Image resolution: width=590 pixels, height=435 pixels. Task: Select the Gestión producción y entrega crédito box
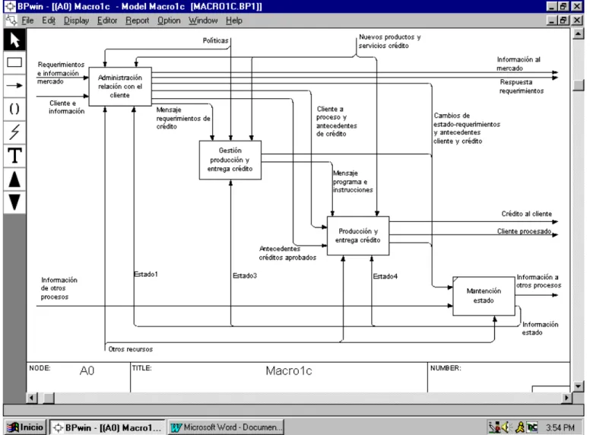pyautogui.click(x=230, y=160)
